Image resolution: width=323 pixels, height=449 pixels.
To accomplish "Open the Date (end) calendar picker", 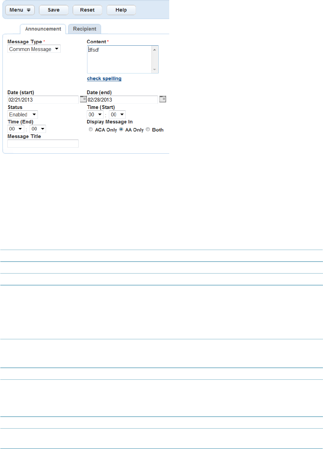I will click(163, 99).
